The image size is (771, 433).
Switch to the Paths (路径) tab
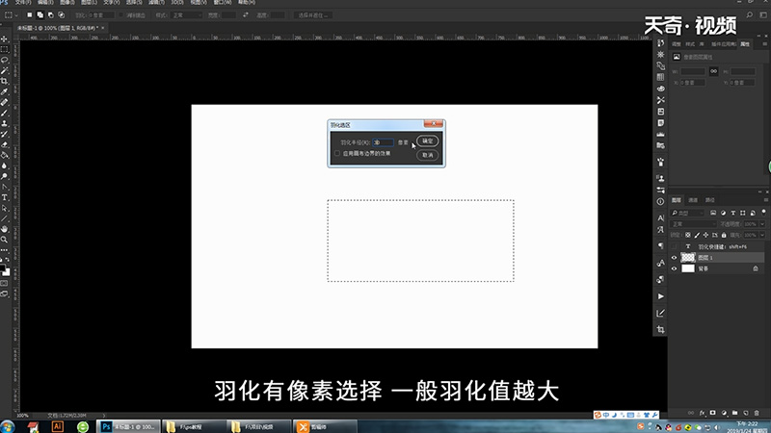coord(710,200)
